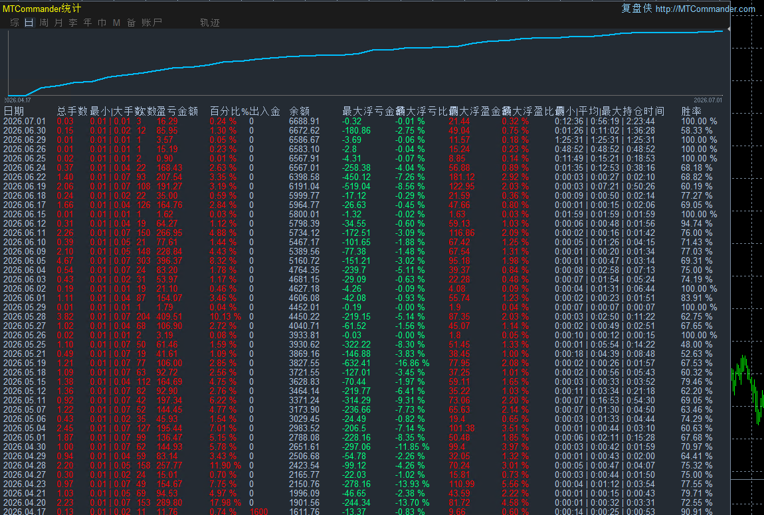The image size is (764, 515).
Task: Select the 2026.06.30 date row
Action: tap(25, 130)
